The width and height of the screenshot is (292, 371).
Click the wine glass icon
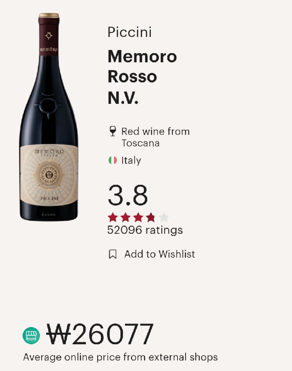pos(112,131)
